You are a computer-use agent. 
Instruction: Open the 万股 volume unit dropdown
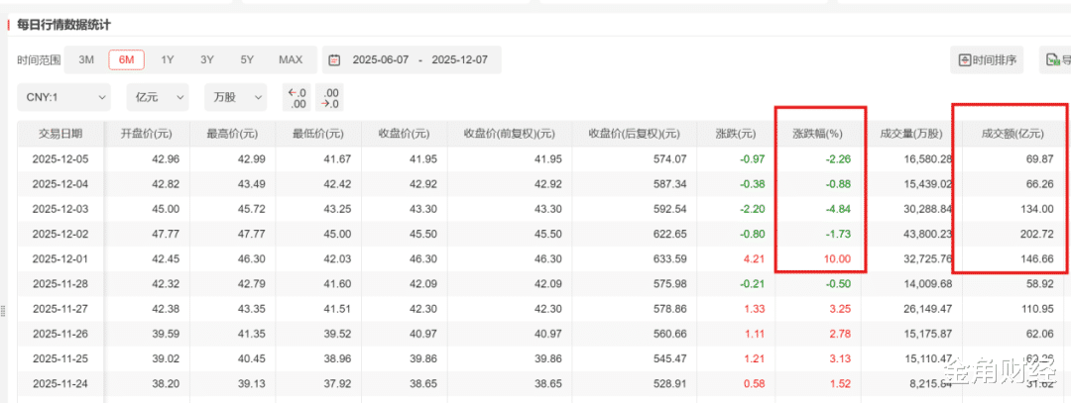tap(235, 97)
